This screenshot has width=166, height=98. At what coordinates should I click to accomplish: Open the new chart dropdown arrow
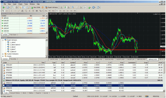(5, 7)
